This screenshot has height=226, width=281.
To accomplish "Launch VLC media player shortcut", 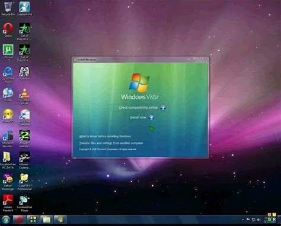I will (x=24, y=96).
